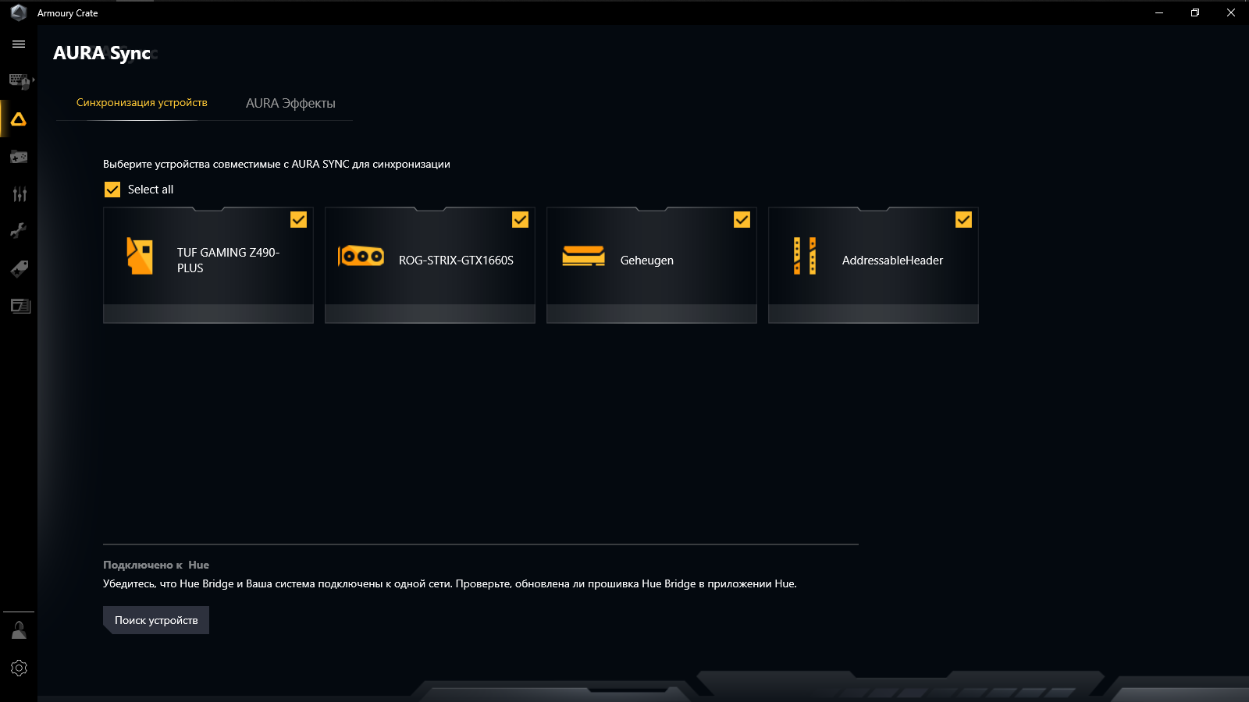Open the Tools wrench icon in sidebar
The height and width of the screenshot is (702, 1249).
pos(19,231)
